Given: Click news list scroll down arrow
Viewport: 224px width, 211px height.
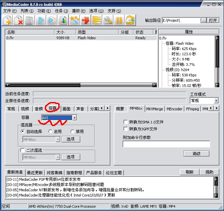Looking at the screenshot, I should 216,195.
